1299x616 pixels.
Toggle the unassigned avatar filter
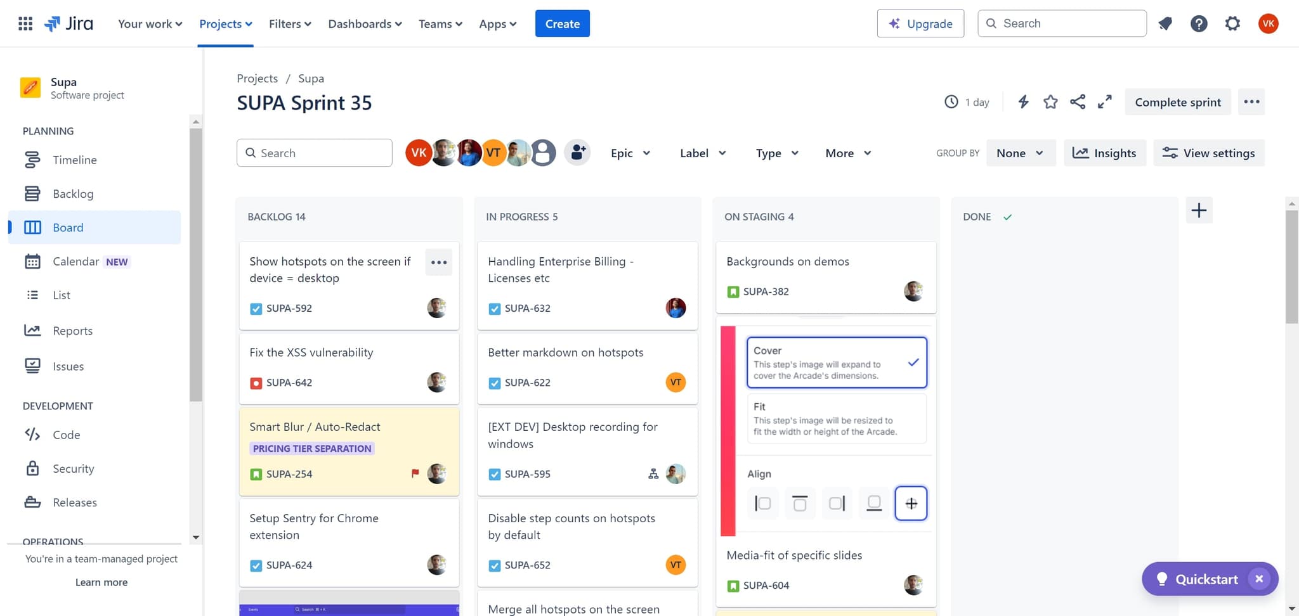pyautogui.click(x=544, y=153)
